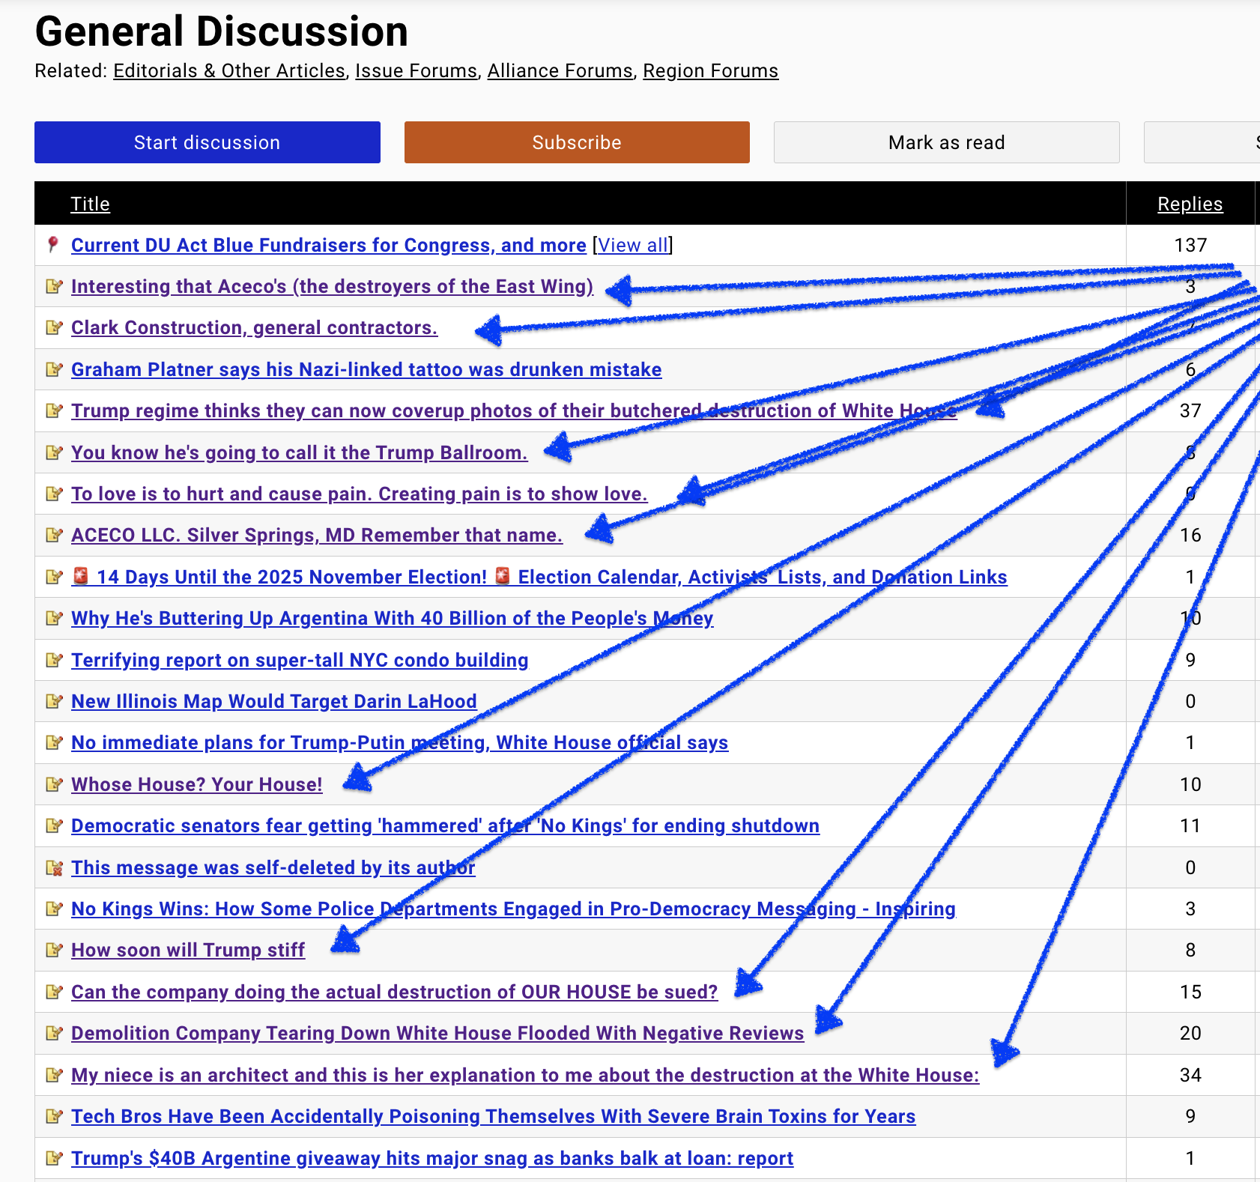
Task: Click the post icon beside Tech Bros thread
Action: pyautogui.click(x=54, y=1116)
